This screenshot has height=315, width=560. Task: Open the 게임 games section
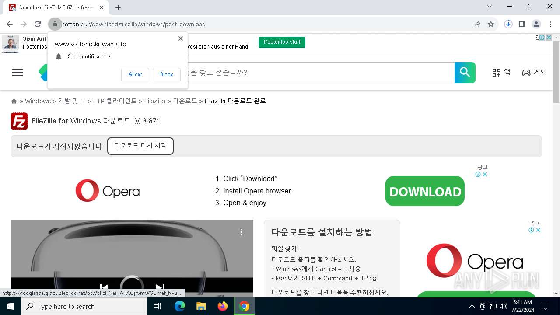(x=534, y=73)
